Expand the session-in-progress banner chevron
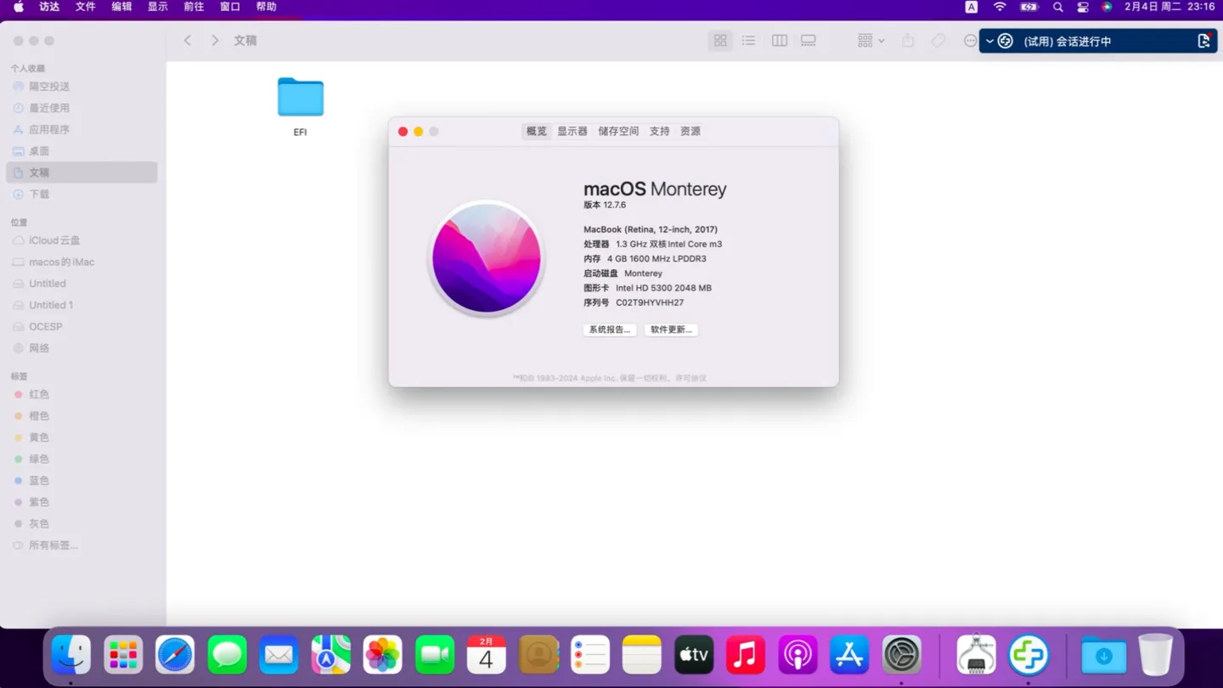Image resolution: width=1223 pixels, height=688 pixels. 989,42
